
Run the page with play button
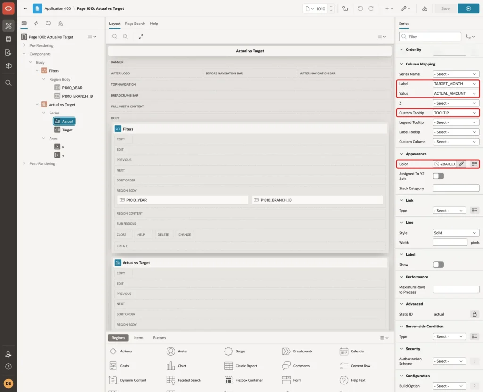[468, 8]
